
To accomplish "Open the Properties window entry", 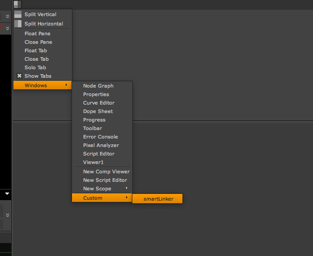I will click(x=96, y=94).
